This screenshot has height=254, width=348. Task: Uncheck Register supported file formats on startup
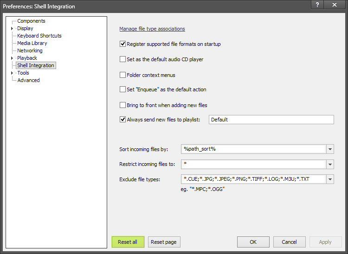[123, 44]
